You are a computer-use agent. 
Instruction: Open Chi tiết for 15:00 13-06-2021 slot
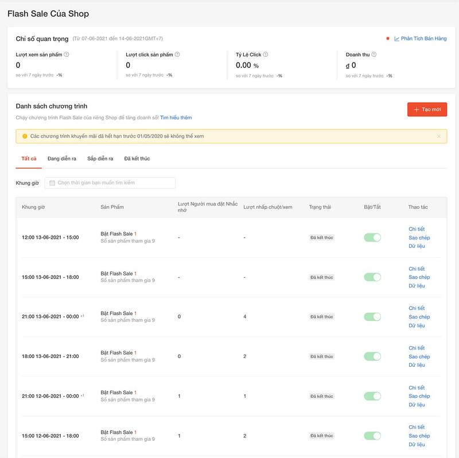point(417,269)
